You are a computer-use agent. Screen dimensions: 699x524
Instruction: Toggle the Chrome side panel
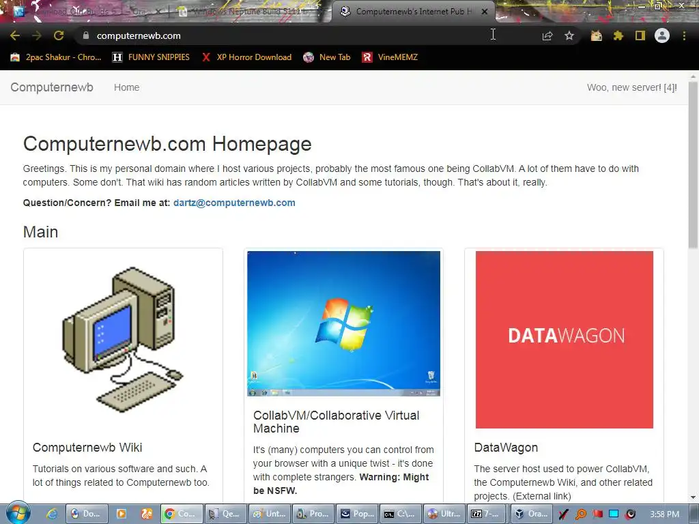coord(640,35)
